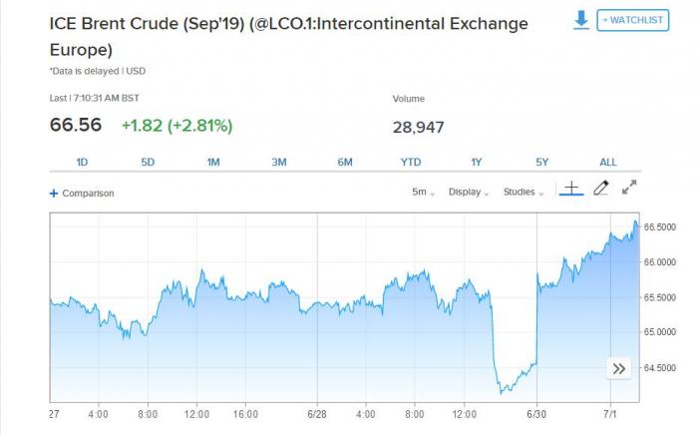Click the download arrow icon

tap(581, 20)
